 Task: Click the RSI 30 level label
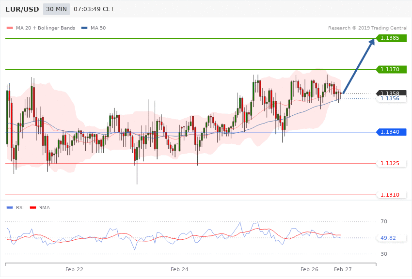tap(384, 254)
